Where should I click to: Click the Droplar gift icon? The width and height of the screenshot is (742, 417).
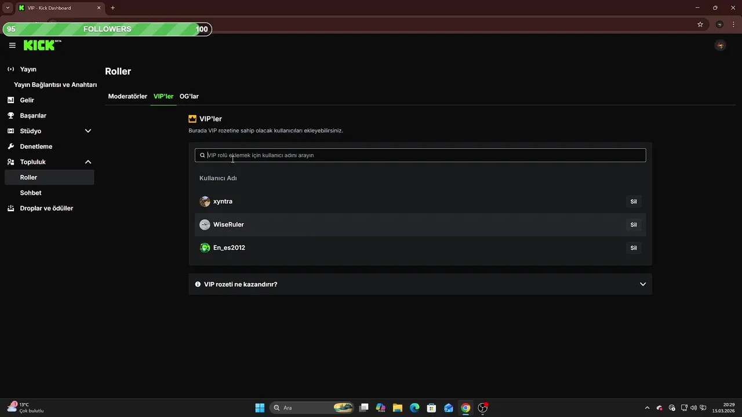point(10,208)
